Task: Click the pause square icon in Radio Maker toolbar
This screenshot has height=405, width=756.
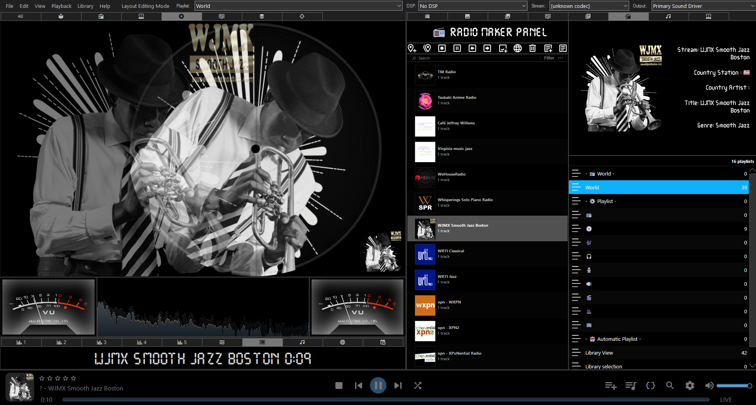Action: (x=457, y=48)
